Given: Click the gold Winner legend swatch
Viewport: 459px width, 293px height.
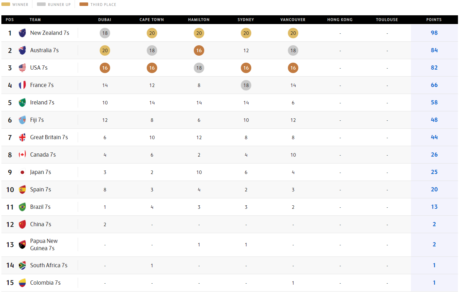Looking at the screenshot, I should point(6,5).
